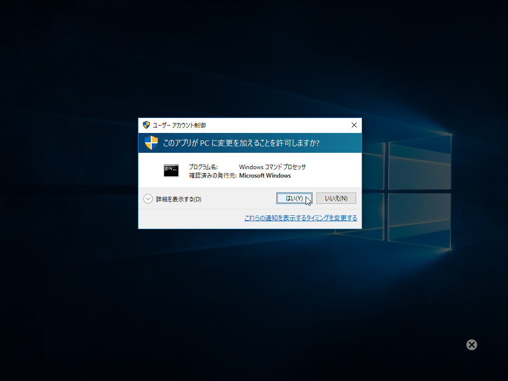
Task: Click the command prompt program icon
Action: tap(171, 171)
